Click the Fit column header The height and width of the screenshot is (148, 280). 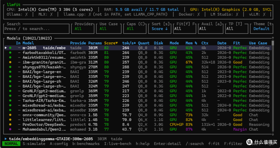(x=237, y=43)
